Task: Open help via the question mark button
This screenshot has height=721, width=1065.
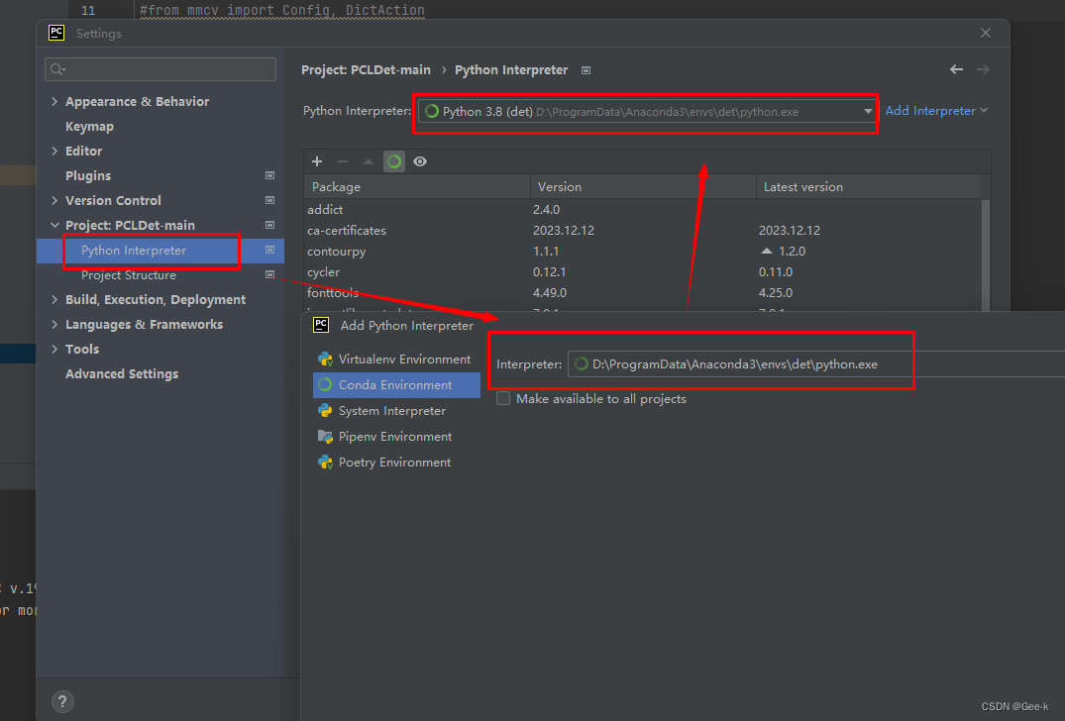Action: click(x=61, y=700)
